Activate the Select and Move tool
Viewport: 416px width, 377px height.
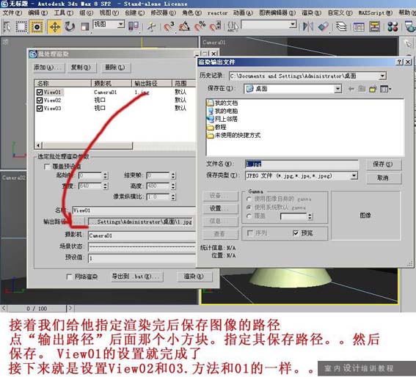[54, 27]
